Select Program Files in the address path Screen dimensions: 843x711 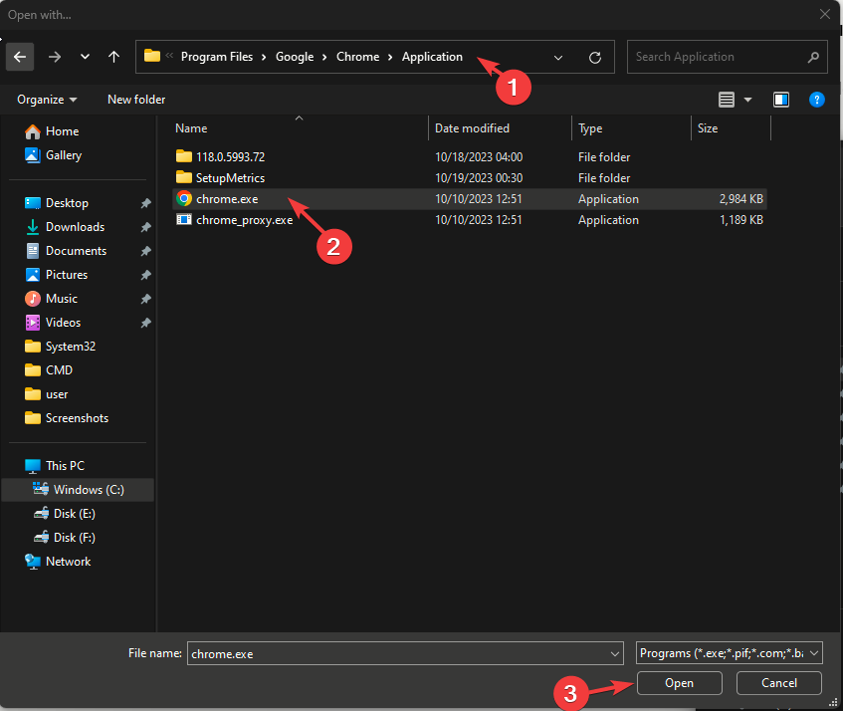217,57
